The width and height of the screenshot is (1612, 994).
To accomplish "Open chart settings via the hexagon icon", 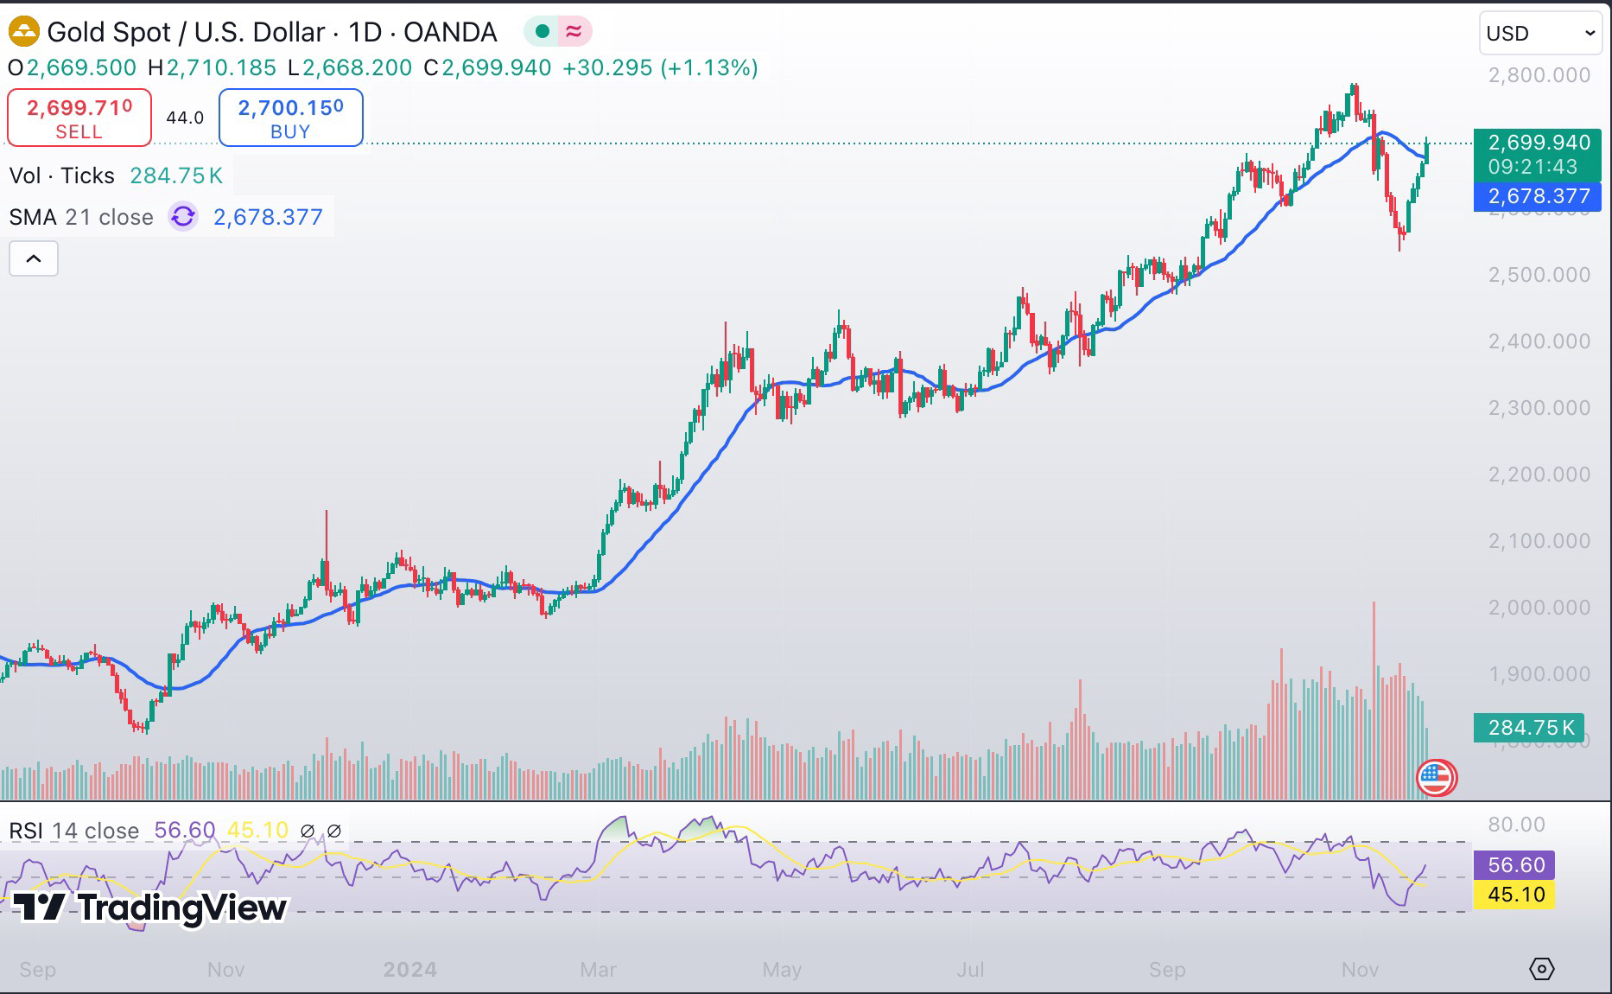I will (1541, 969).
